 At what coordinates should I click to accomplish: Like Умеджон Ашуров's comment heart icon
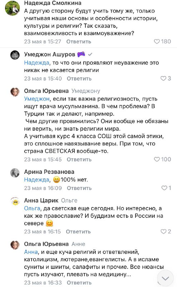[163, 79]
